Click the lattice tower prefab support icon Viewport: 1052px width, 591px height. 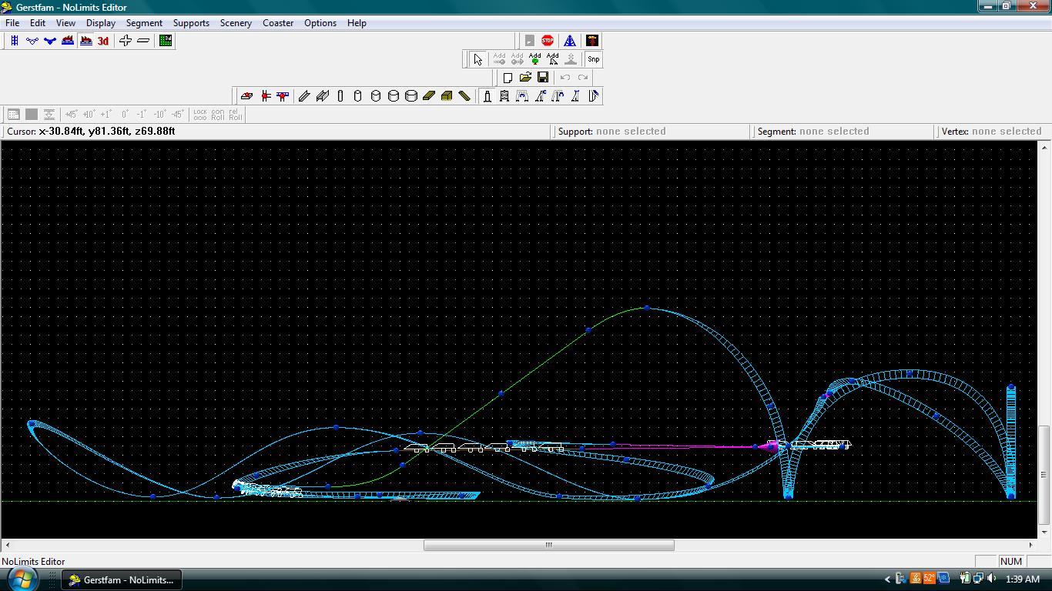click(504, 96)
